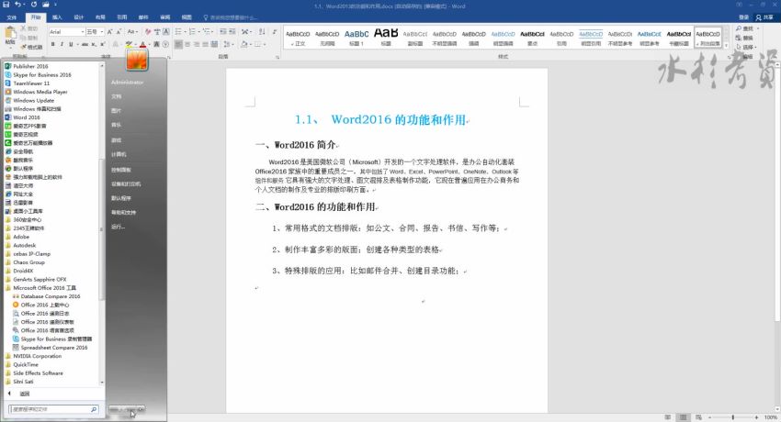Viewport: 781px width, 422px height.
Task: Switch to the 引用 references tab
Action: click(x=122, y=17)
